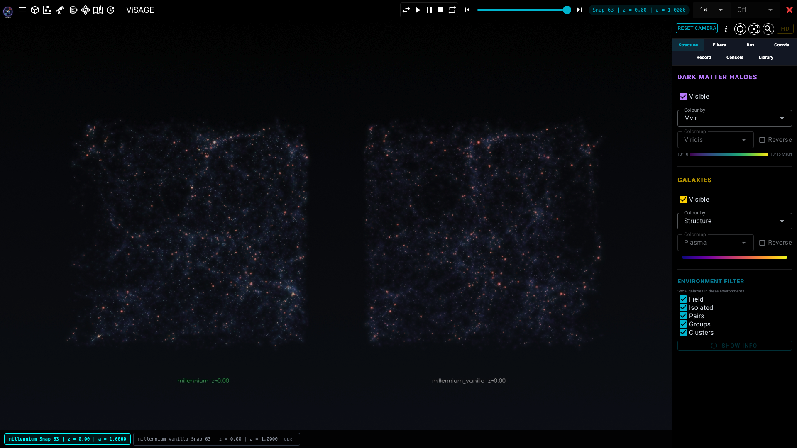The width and height of the screenshot is (797, 448).
Task: Click the RESET CAMERA button
Action: pyautogui.click(x=697, y=28)
